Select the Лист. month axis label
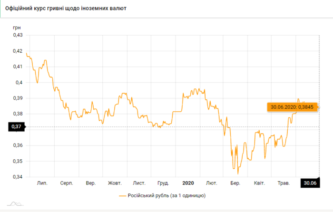Viewport: 333px width, 212px height. (x=139, y=183)
